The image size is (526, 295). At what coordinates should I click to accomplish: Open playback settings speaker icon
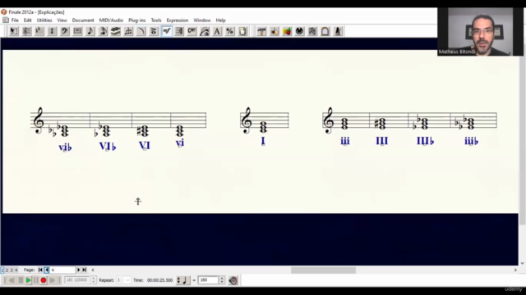click(x=233, y=280)
